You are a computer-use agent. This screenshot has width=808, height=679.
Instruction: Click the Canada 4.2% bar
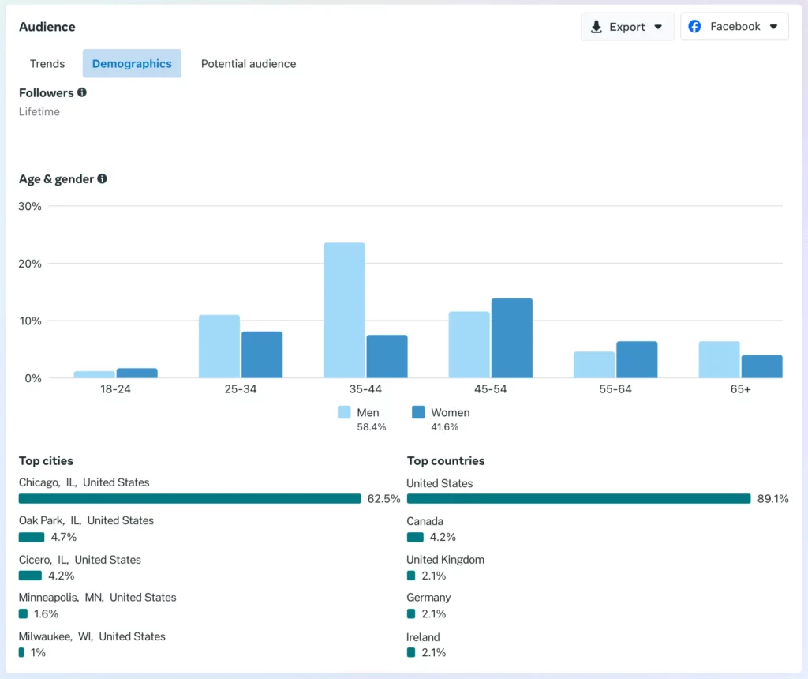pos(415,537)
